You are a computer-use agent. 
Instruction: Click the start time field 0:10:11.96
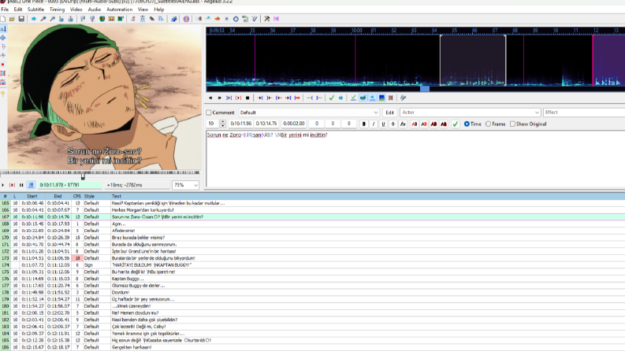coord(240,124)
